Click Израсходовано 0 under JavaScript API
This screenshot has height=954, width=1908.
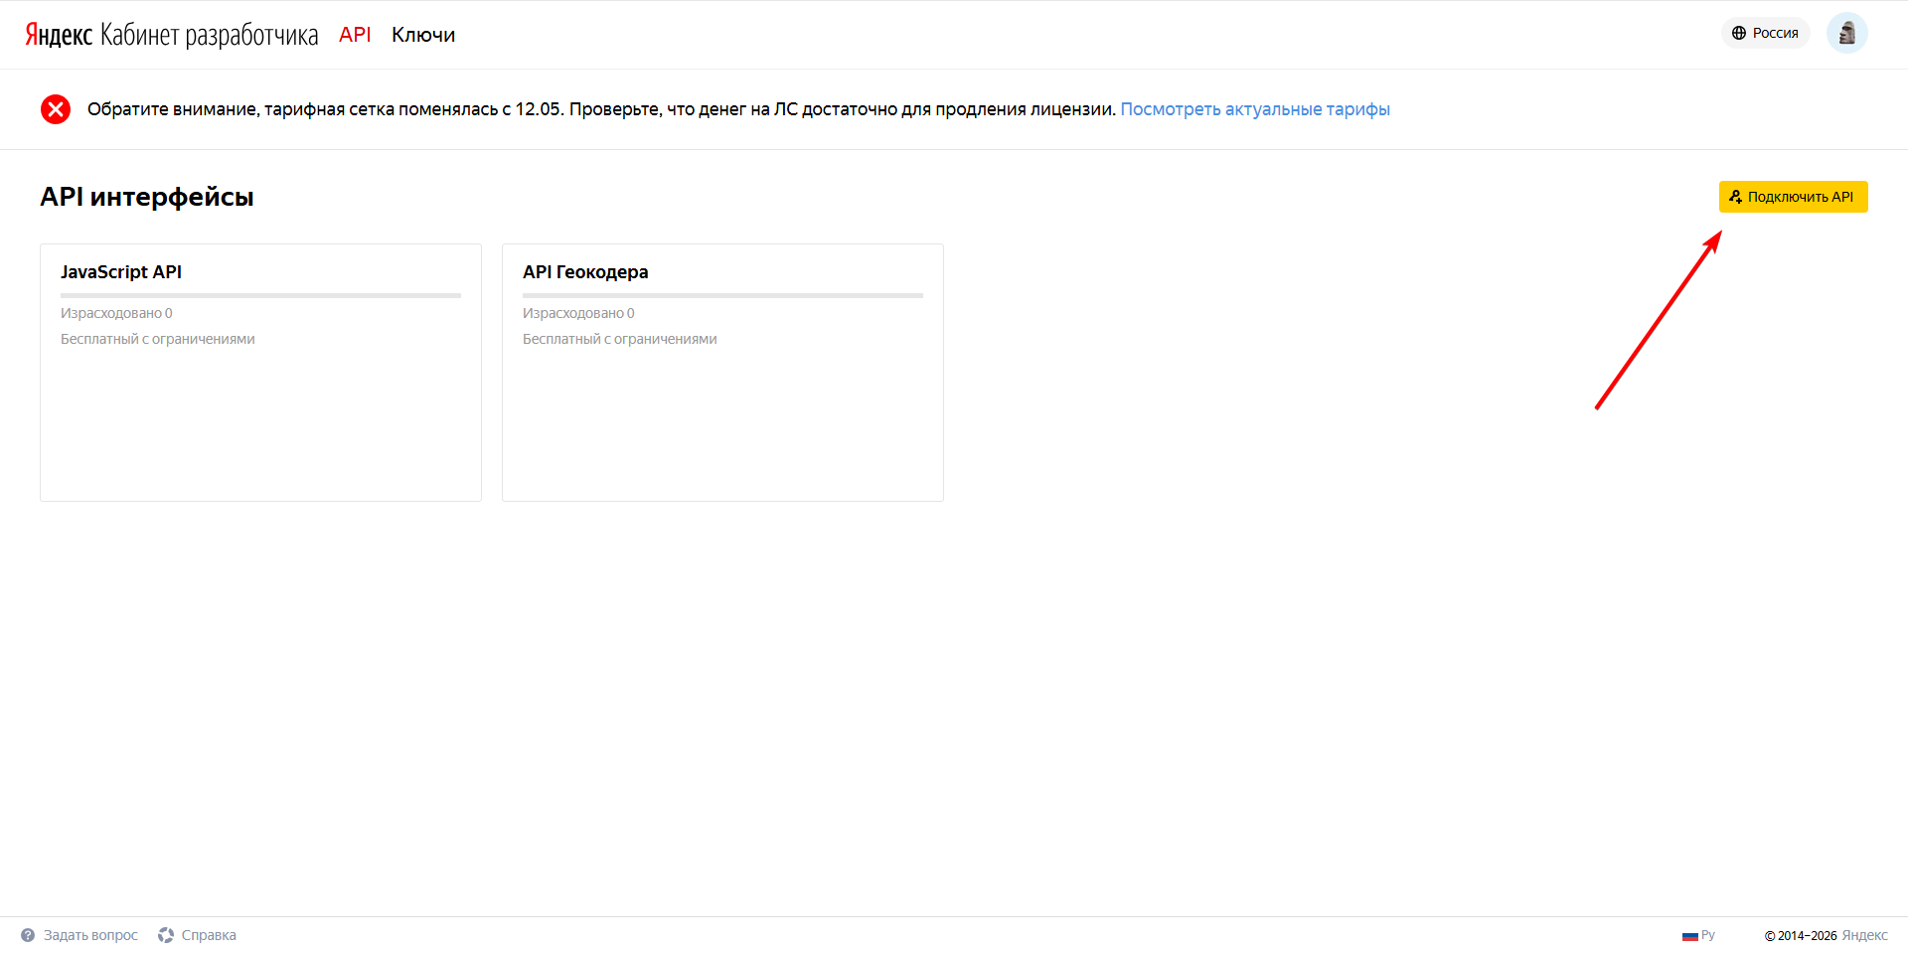click(116, 313)
